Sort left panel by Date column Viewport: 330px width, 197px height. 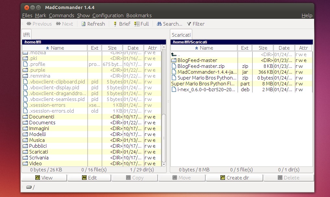coord(133,48)
